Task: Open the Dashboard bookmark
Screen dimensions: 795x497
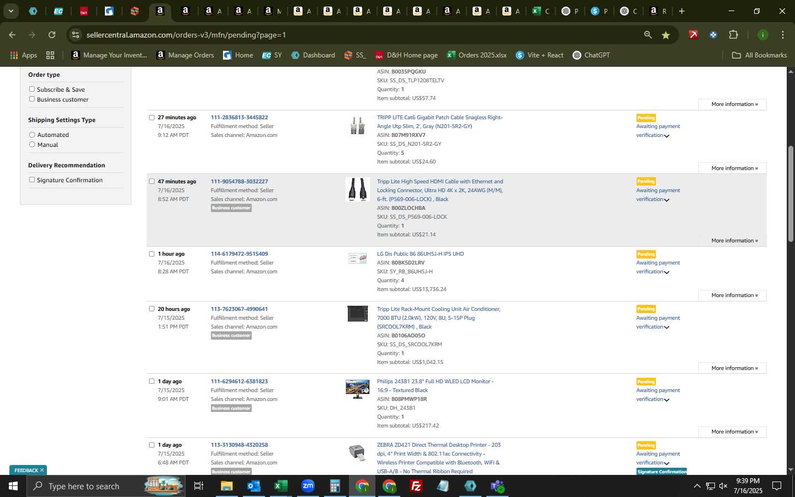Action: [313, 55]
